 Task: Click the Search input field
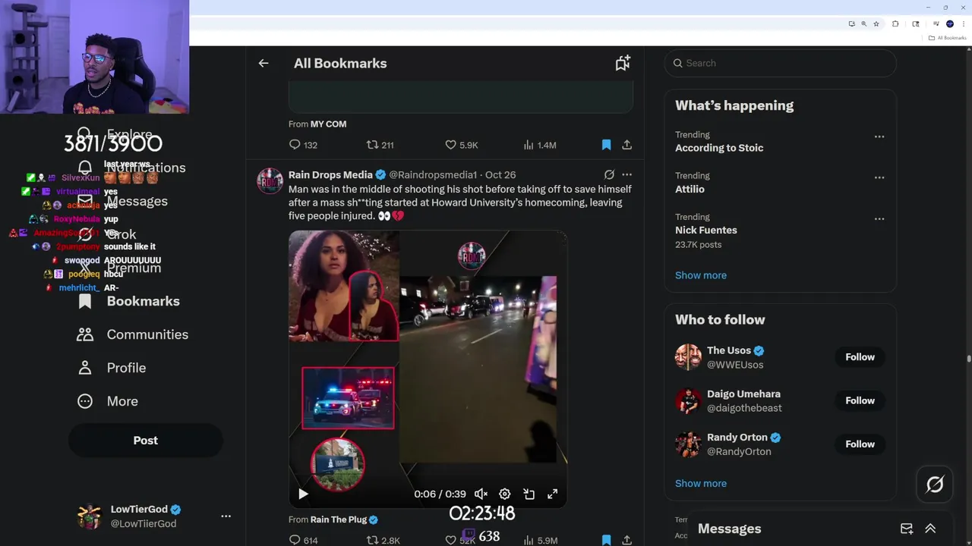tap(780, 63)
